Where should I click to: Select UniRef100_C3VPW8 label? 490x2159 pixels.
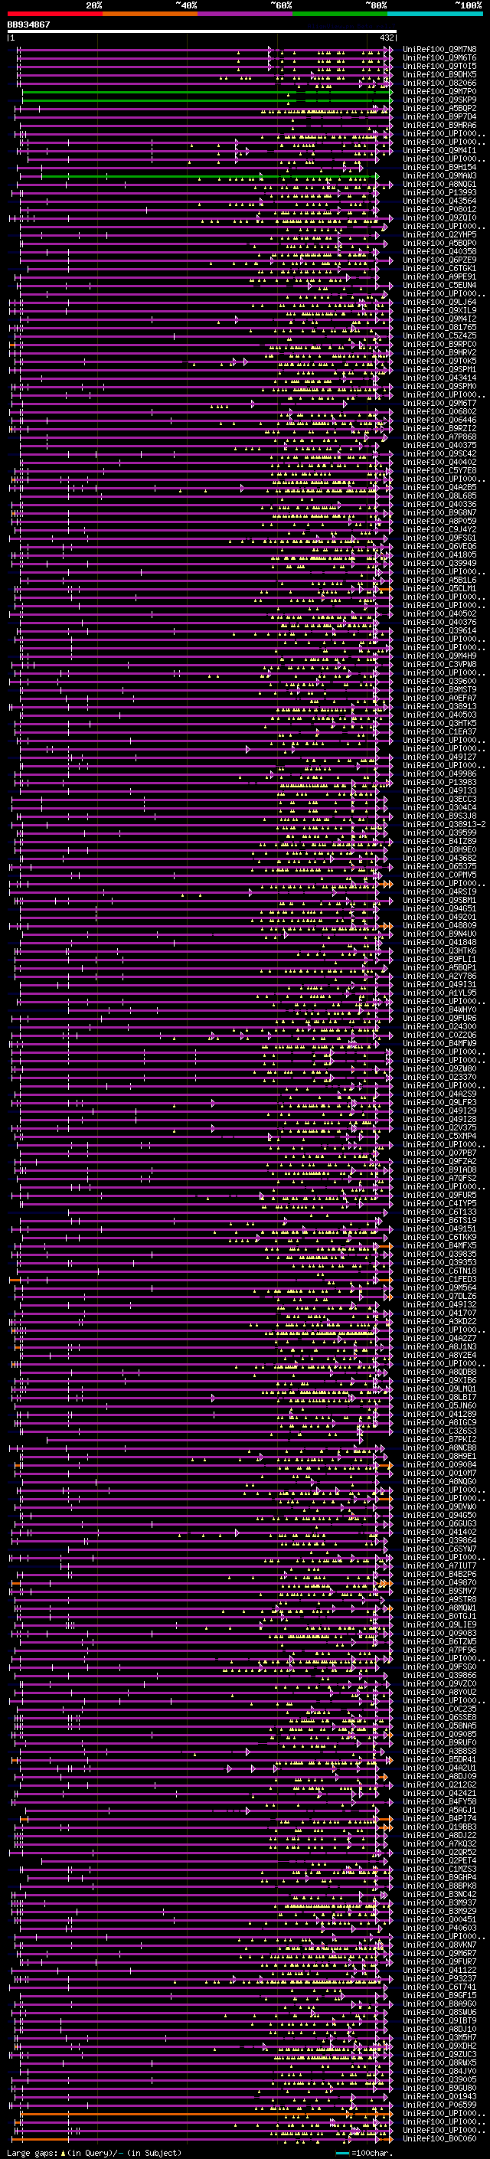[x=439, y=665]
